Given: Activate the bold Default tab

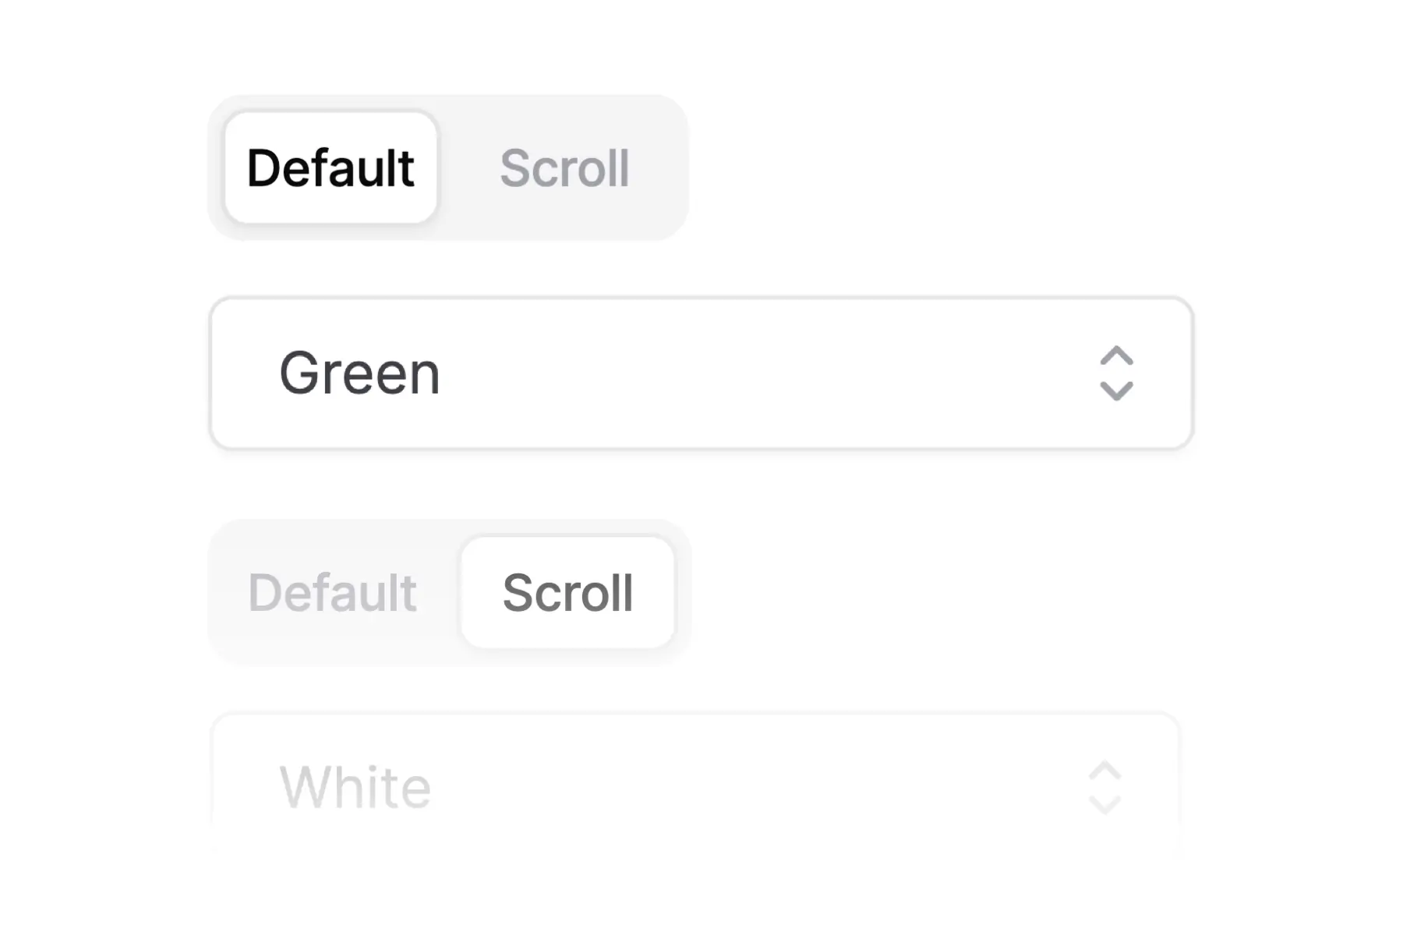Looking at the screenshot, I should click(x=330, y=168).
